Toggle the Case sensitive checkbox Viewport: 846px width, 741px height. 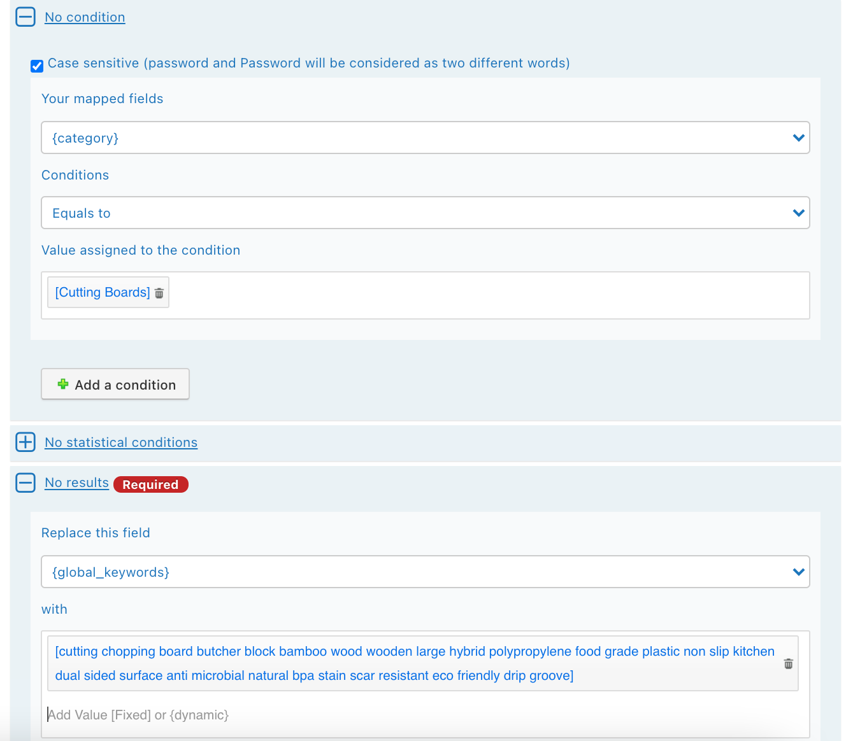click(x=37, y=66)
